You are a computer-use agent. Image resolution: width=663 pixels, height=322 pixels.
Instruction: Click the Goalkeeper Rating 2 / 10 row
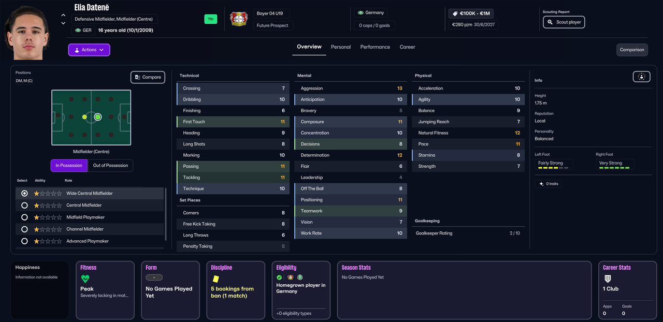pos(468,233)
